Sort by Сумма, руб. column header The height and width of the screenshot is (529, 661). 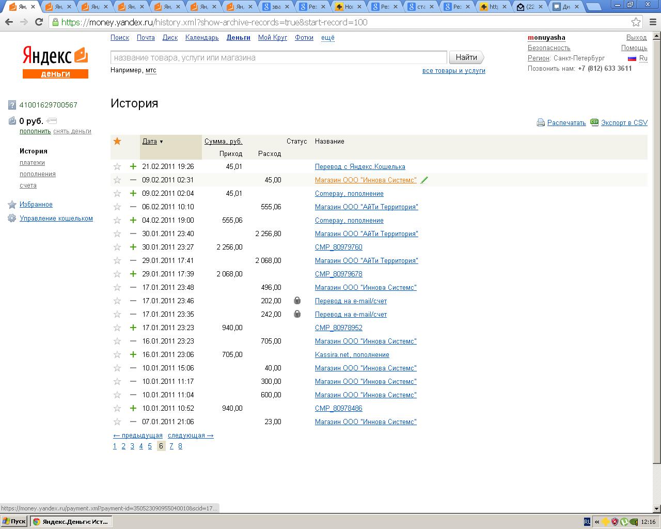coord(223,141)
